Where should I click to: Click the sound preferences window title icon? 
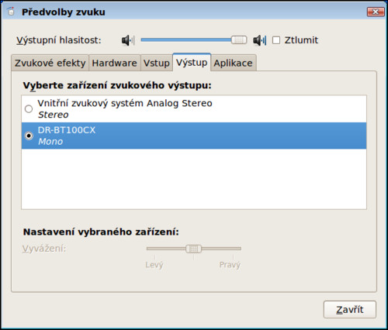point(11,12)
